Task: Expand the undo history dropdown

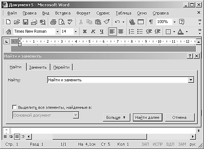Action: point(123,22)
